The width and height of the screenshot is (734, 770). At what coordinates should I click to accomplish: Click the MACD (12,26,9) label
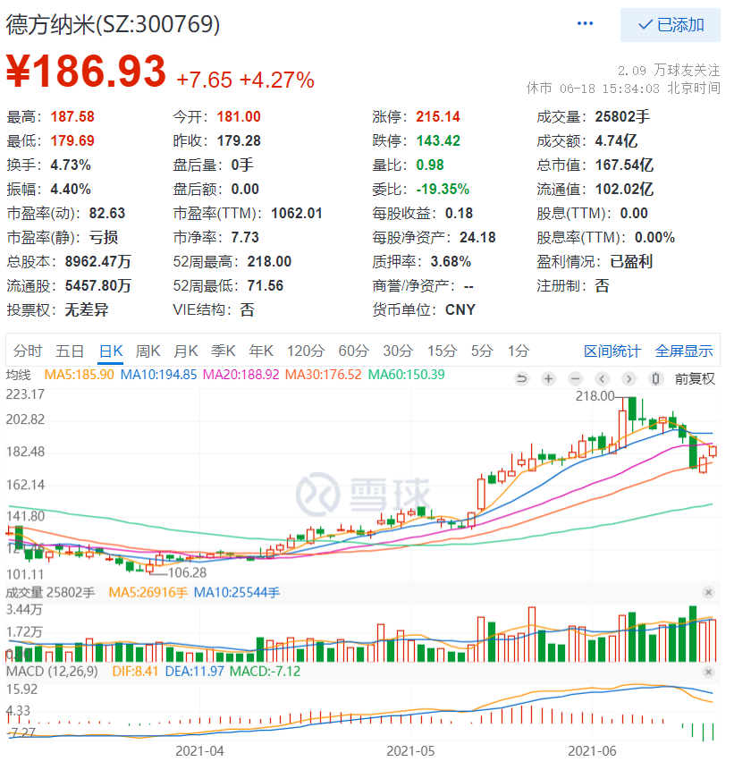[52, 672]
